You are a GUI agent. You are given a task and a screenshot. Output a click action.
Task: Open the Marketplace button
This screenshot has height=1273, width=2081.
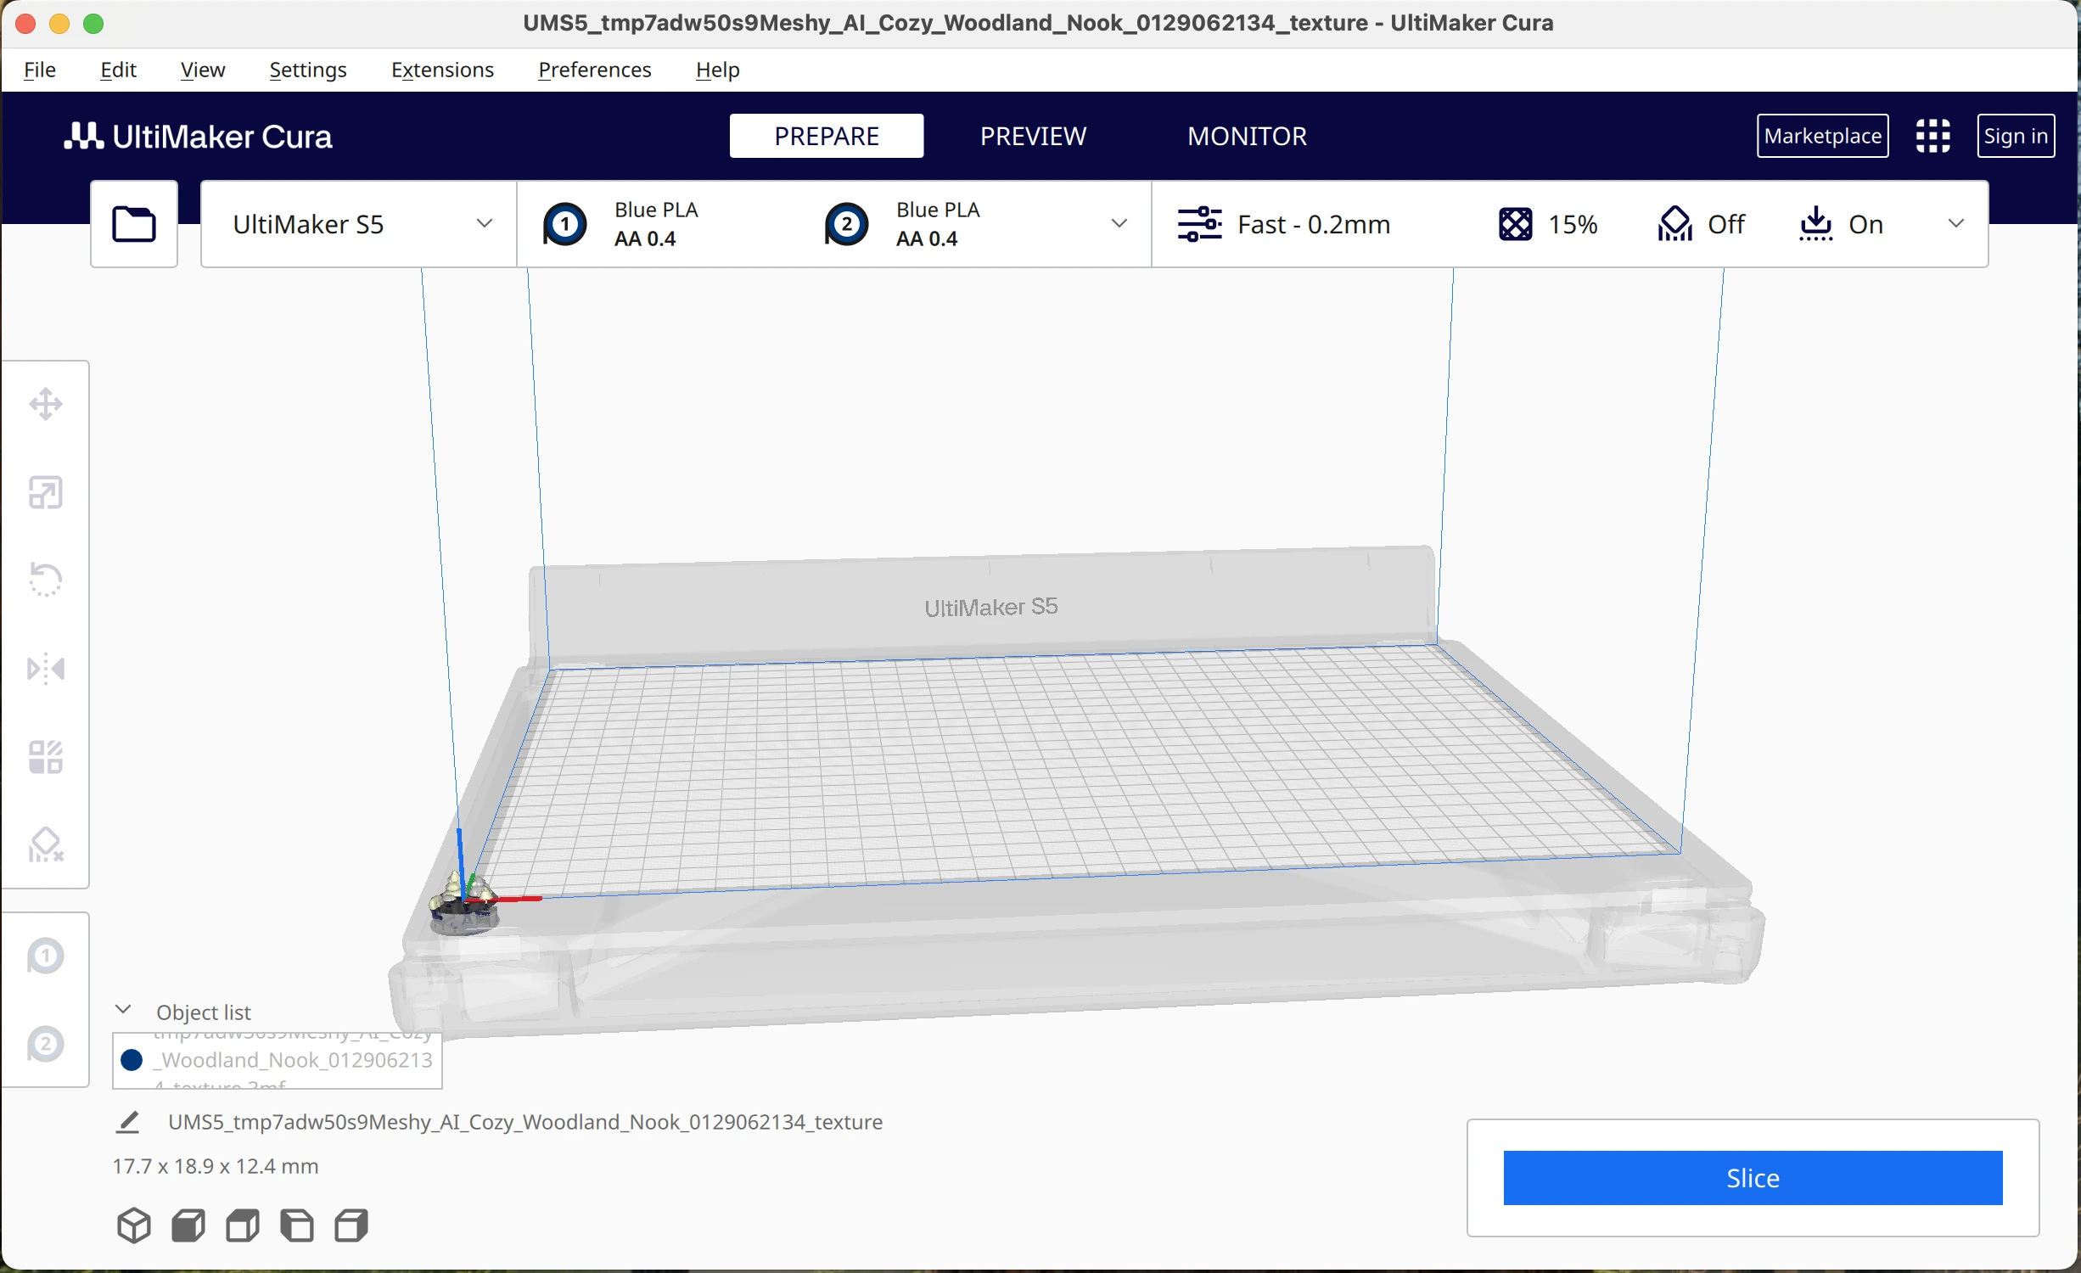(x=1822, y=136)
